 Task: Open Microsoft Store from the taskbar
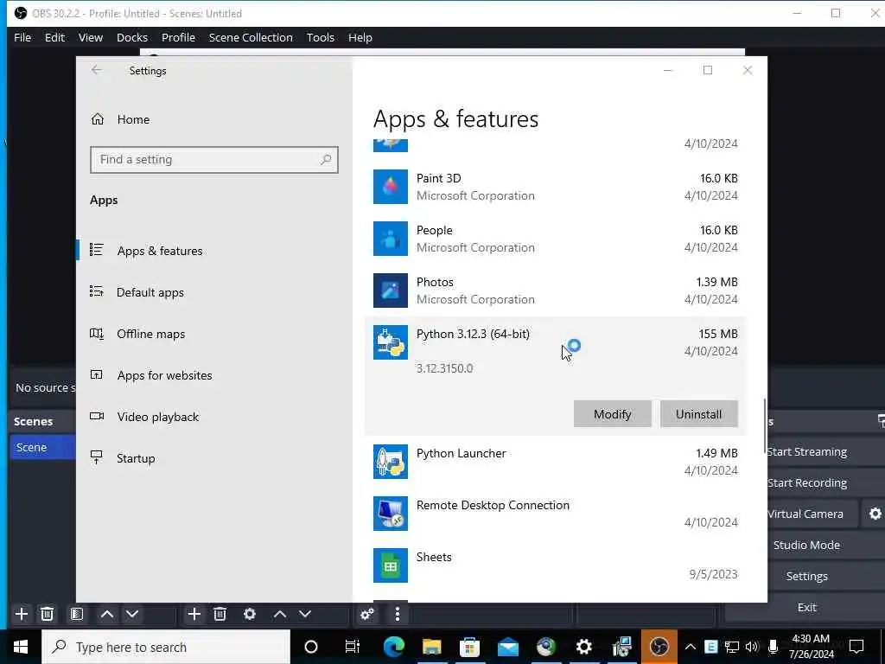(469, 647)
